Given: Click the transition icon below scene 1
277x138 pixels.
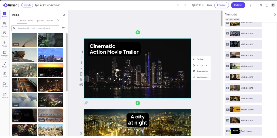Looking at the screenshot, I should 86,103.
